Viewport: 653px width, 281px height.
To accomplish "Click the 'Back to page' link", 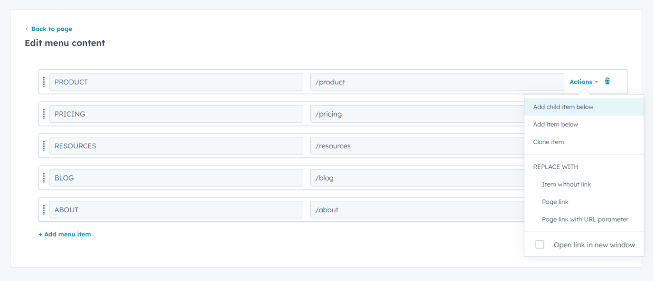I will click(51, 29).
